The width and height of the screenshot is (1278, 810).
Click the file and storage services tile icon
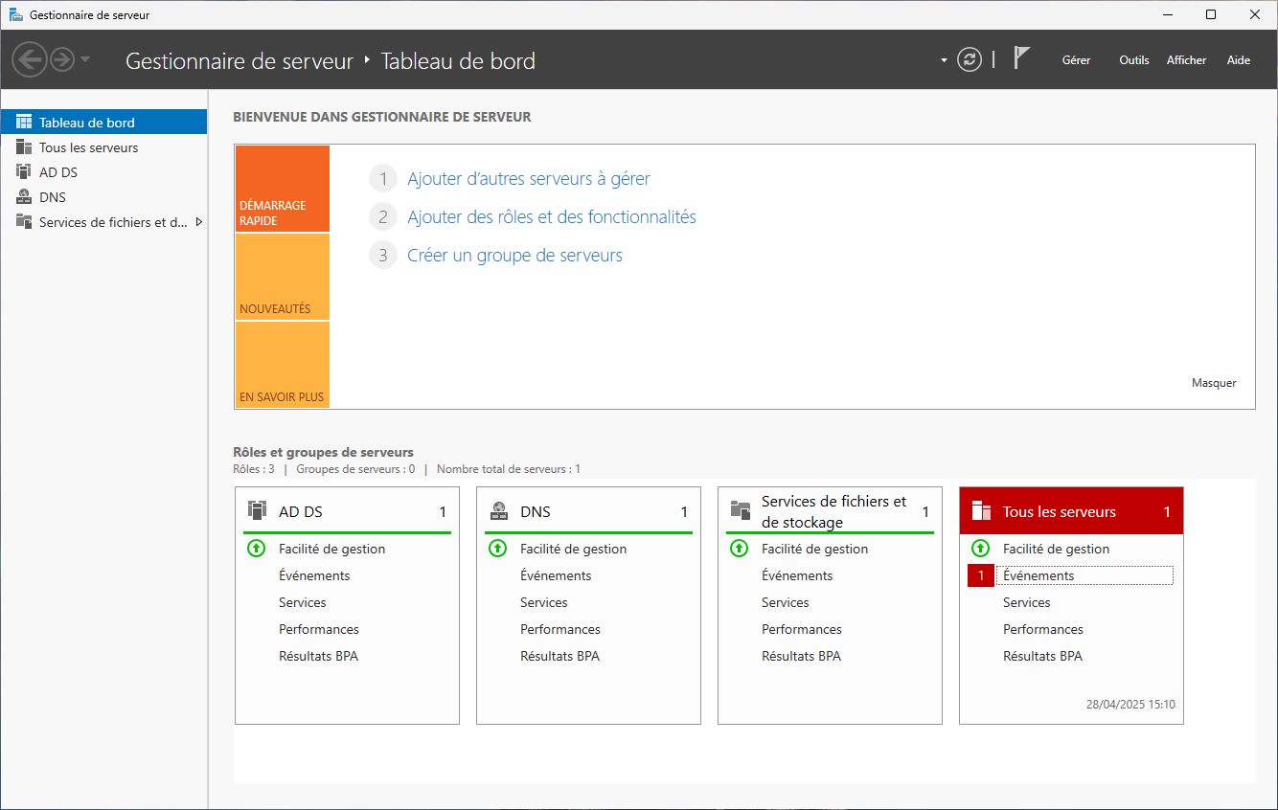click(x=740, y=510)
